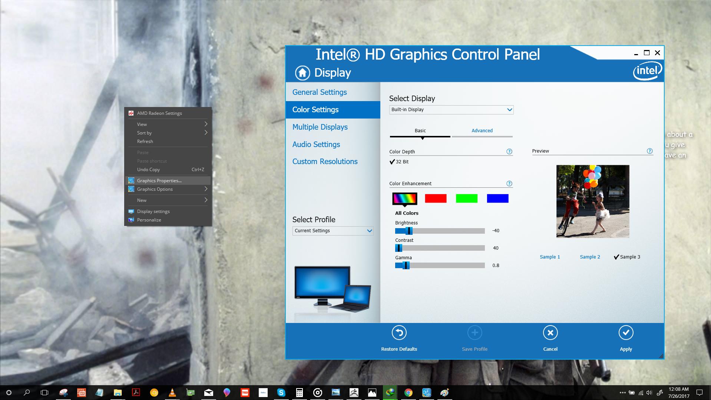711x400 pixels.
Task: Click the Apply checkmark icon
Action: point(626,333)
